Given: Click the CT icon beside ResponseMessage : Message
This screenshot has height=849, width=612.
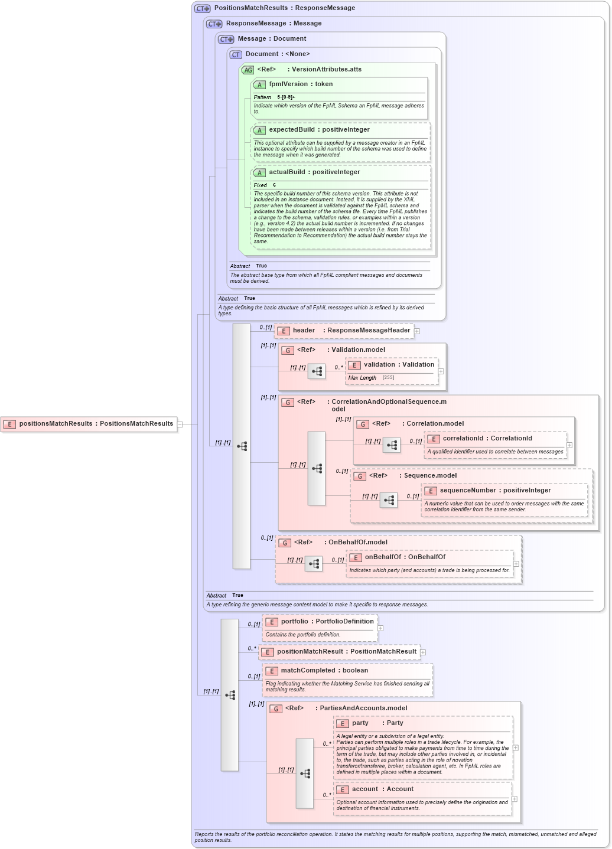Looking at the screenshot, I should click(x=214, y=24).
